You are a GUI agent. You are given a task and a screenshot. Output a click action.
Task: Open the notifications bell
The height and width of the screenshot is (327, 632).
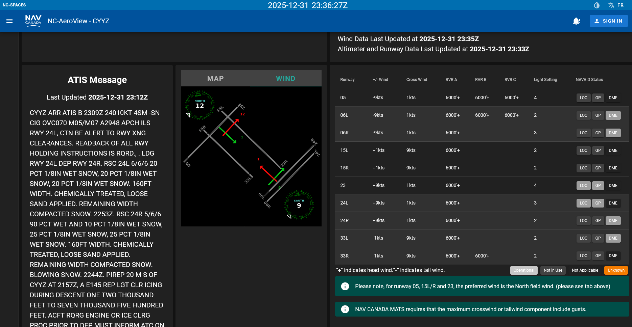pos(576,21)
